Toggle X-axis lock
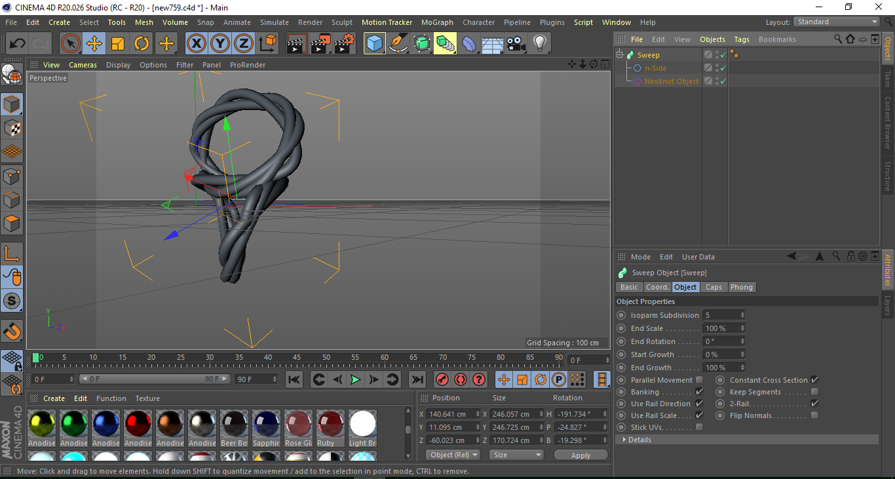The height and width of the screenshot is (479, 895). (x=197, y=44)
